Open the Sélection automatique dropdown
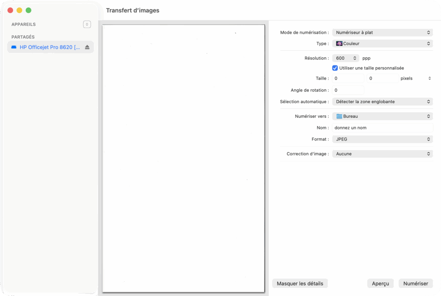The width and height of the screenshot is (441, 296). [x=382, y=102]
